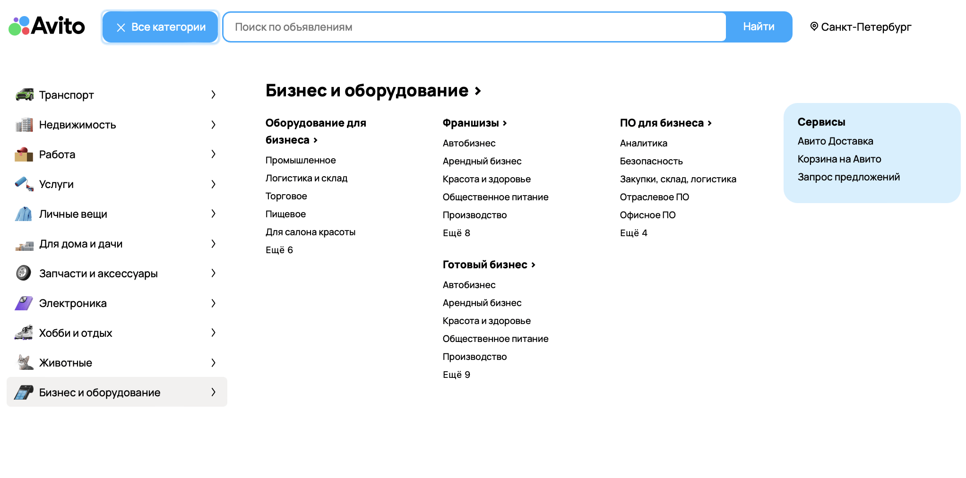Open Производство under Готовый бизнес

(x=474, y=357)
